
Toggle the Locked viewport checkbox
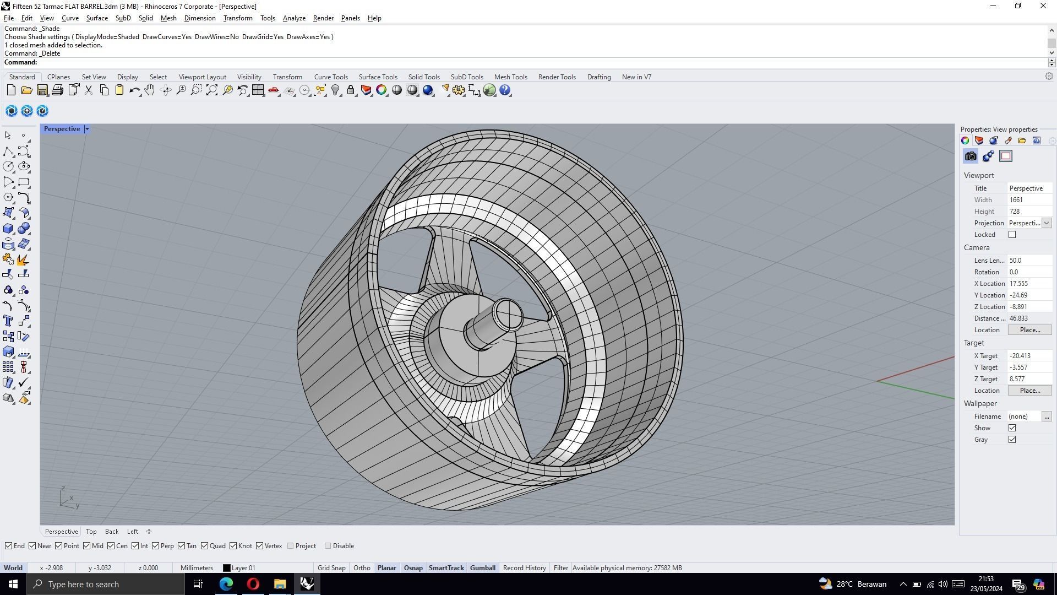point(1012,235)
